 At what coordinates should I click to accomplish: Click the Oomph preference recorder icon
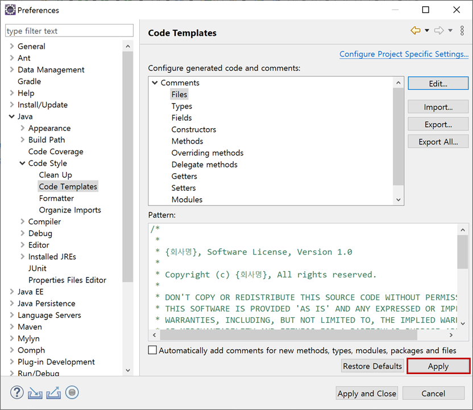tap(72, 392)
